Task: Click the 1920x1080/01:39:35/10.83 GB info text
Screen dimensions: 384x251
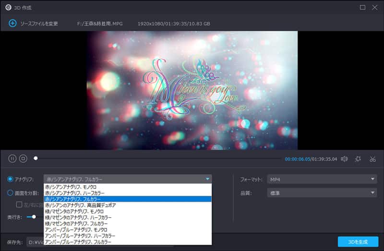Action: tap(174, 24)
